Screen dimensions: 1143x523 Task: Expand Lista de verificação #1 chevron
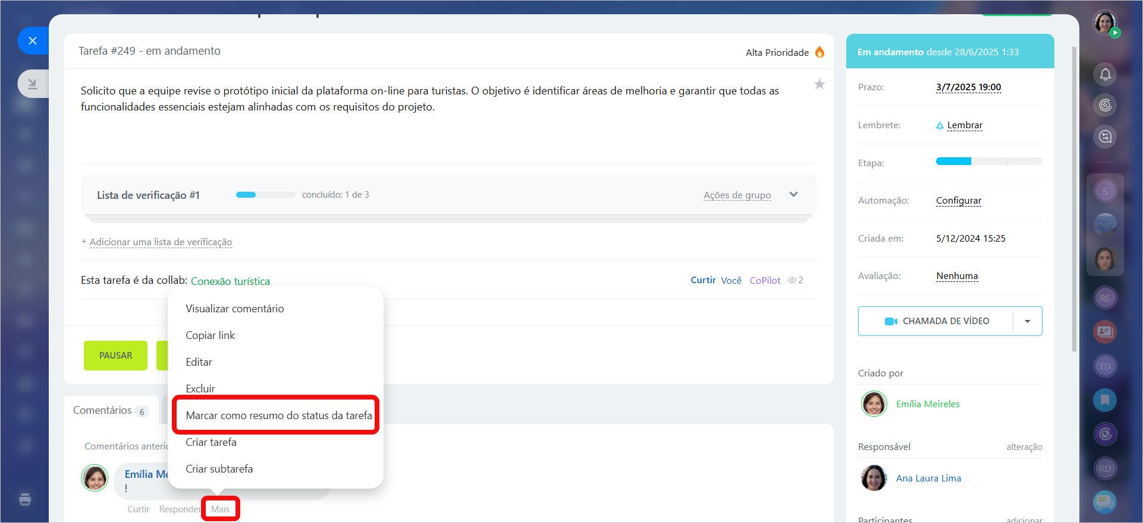[793, 195]
